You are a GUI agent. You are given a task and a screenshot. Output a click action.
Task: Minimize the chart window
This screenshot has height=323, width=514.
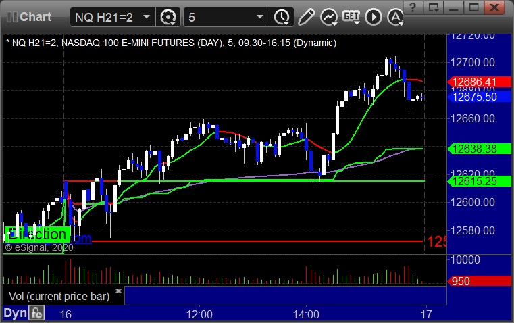[x=454, y=7]
